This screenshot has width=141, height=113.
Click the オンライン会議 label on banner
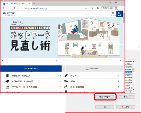tap(32, 28)
